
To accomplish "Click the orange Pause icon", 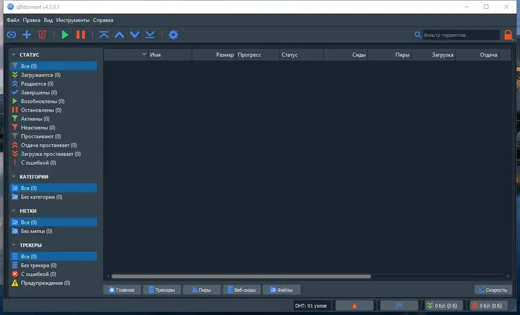I will tap(81, 34).
